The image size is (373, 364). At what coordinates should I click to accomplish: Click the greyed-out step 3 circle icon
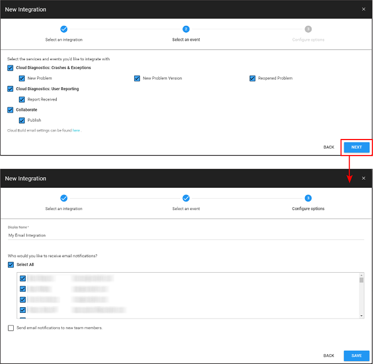(x=308, y=29)
